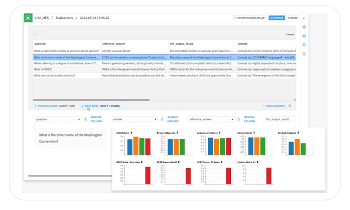
Task: Click the Compare button
Action: point(277,18)
